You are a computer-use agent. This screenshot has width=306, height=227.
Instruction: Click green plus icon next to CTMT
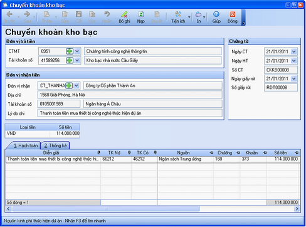tap(70, 51)
